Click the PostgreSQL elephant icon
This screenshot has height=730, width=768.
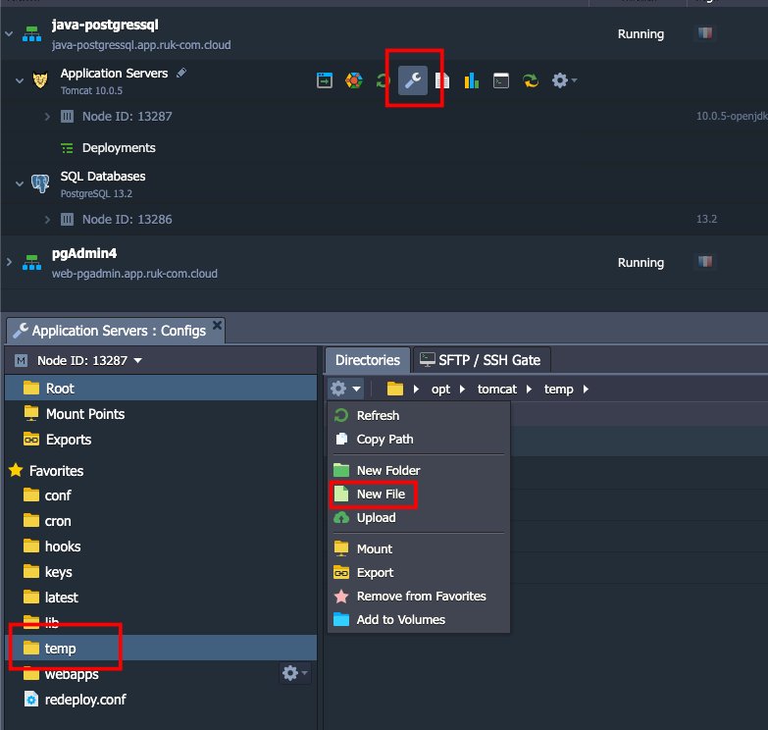(40, 183)
